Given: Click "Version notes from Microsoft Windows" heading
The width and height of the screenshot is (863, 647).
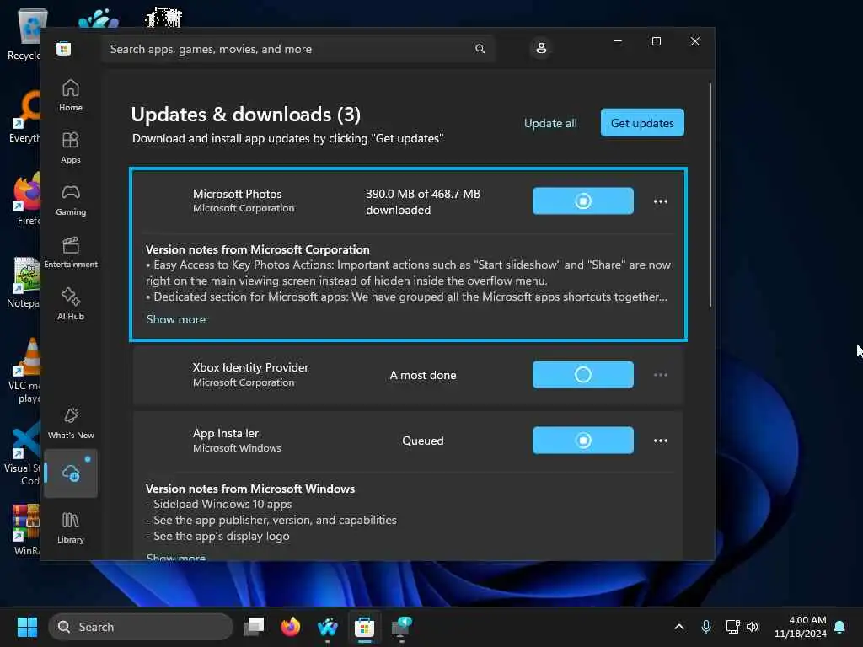Looking at the screenshot, I should [249, 489].
